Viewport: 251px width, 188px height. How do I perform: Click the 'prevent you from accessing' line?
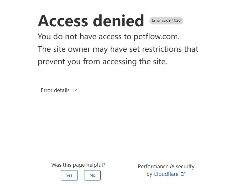[103, 62]
